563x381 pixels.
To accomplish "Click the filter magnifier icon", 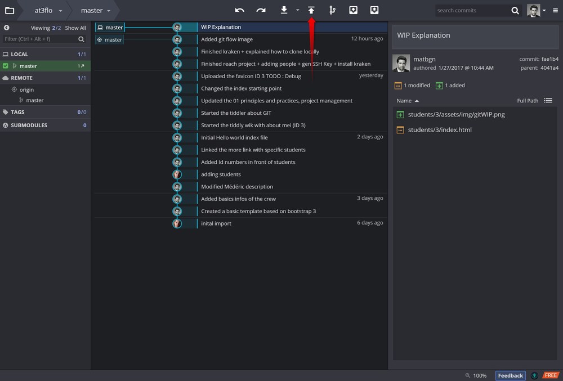I will (x=82, y=39).
